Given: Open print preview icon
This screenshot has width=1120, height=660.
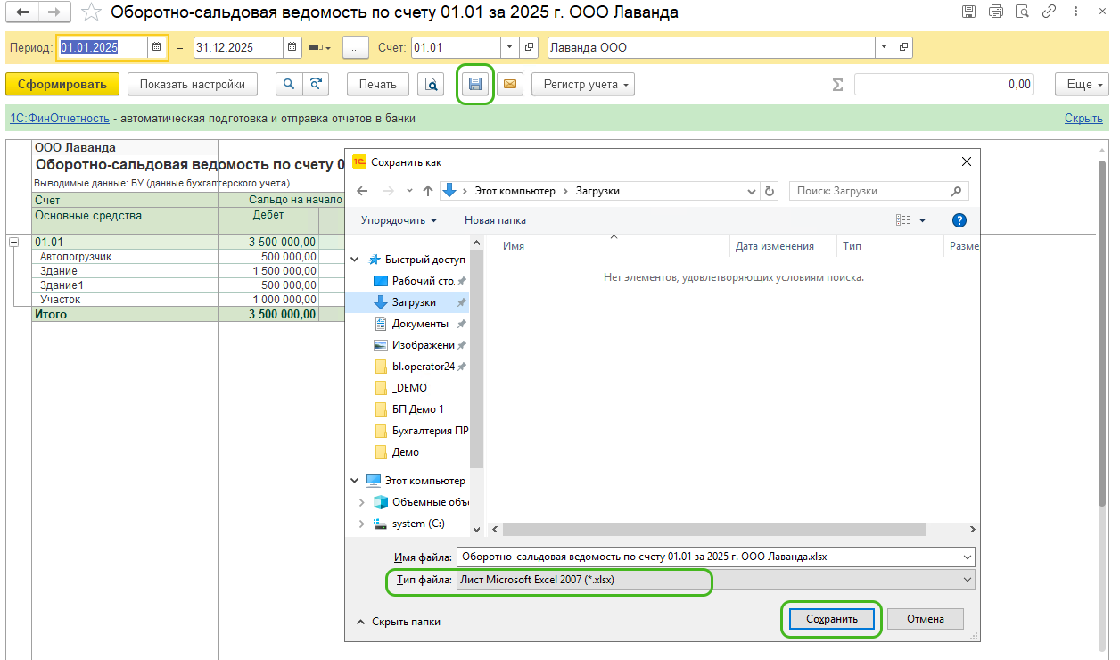Looking at the screenshot, I should tap(431, 85).
